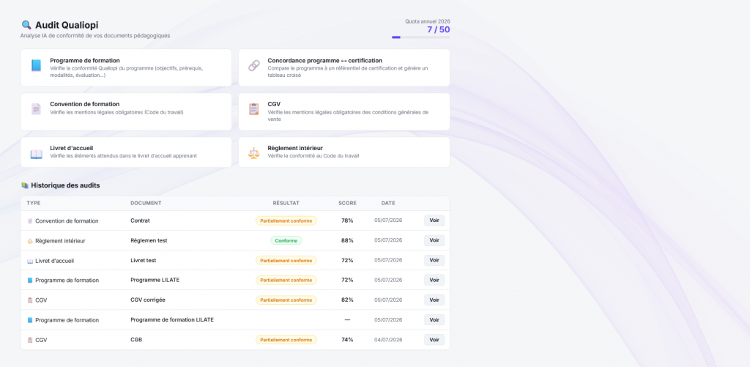This screenshot has width=750, height=367.
Task: Click the SCORE column header
Action: click(x=347, y=204)
